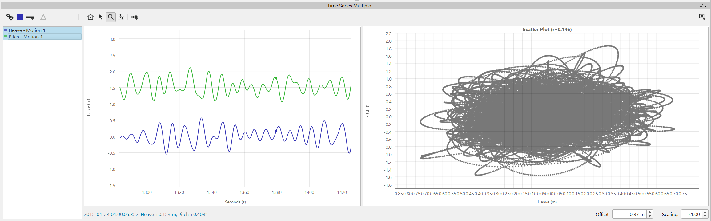Click the home reset view icon
711x221 pixels.
90,17
